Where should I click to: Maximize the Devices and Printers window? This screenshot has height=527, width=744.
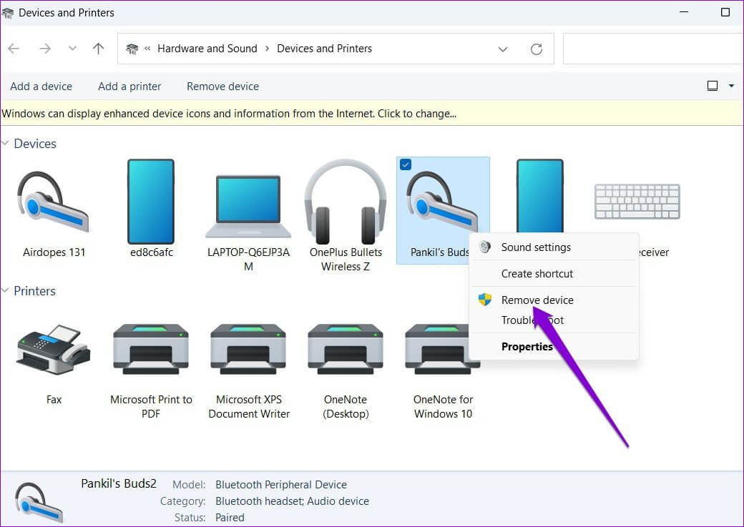point(725,12)
